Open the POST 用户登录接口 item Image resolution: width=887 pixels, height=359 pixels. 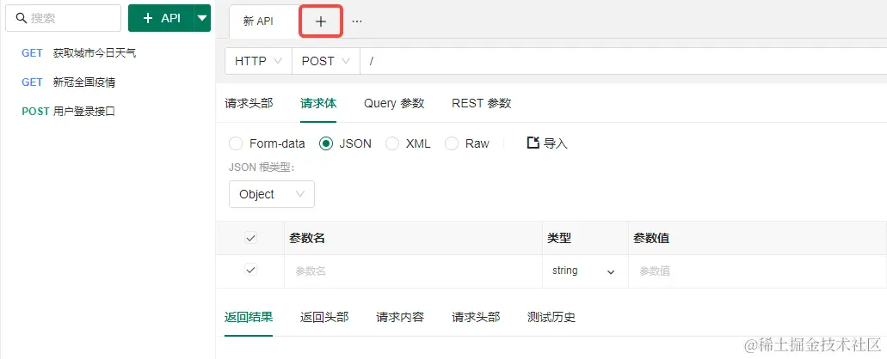click(x=69, y=111)
